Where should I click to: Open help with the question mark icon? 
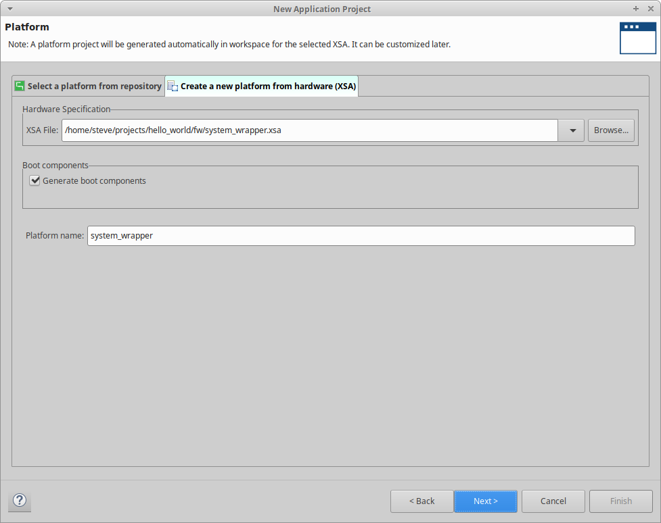(x=20, y=501)
